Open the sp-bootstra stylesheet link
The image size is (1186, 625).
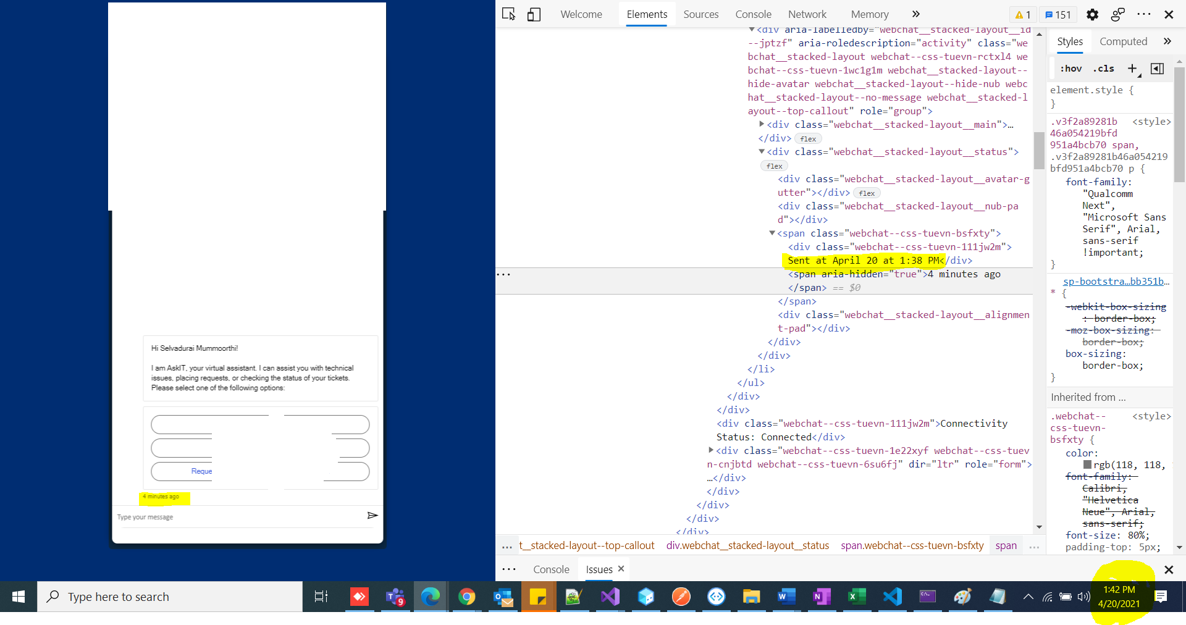[1115, 281]
